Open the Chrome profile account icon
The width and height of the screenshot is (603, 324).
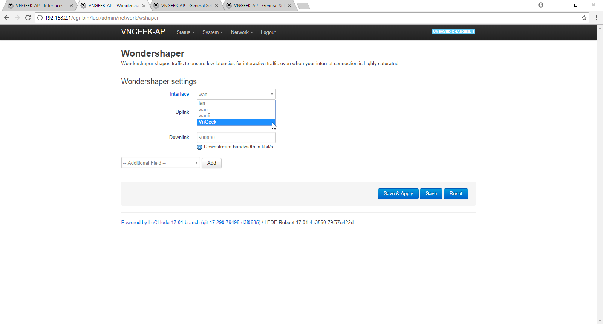(541, 5)
